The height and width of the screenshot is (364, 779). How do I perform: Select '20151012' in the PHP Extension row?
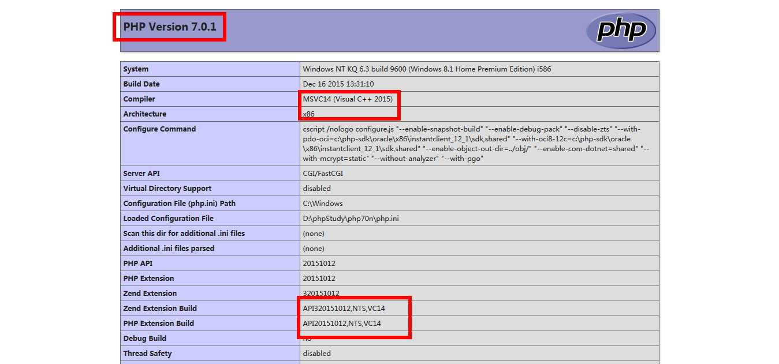coord(319,279)
